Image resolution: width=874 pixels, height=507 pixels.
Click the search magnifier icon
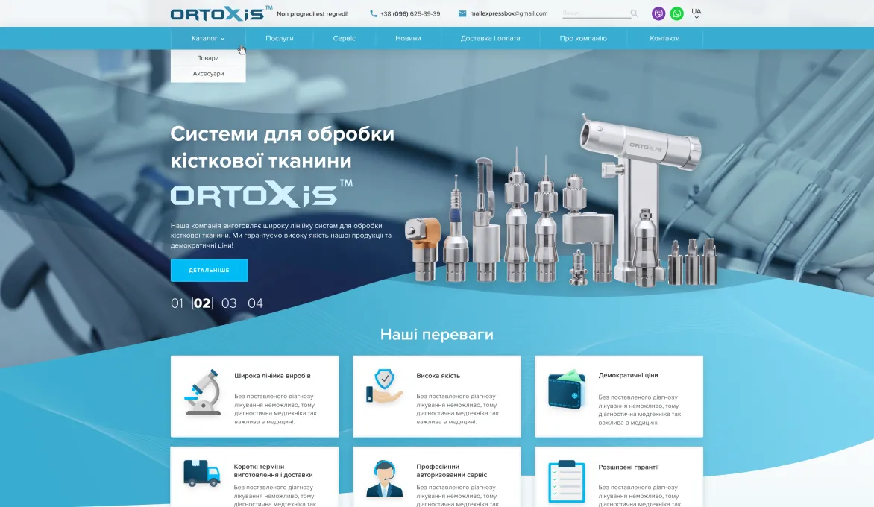click(635, 13)
